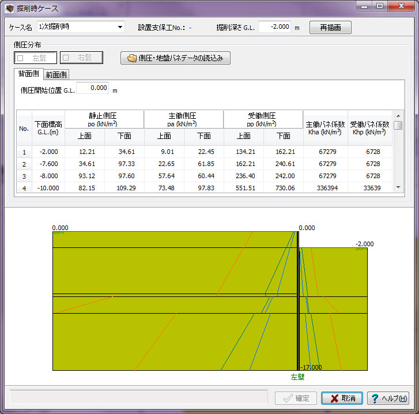
Task: Minimize the 掘削時ケース window
Action: (x=364, y=6)
